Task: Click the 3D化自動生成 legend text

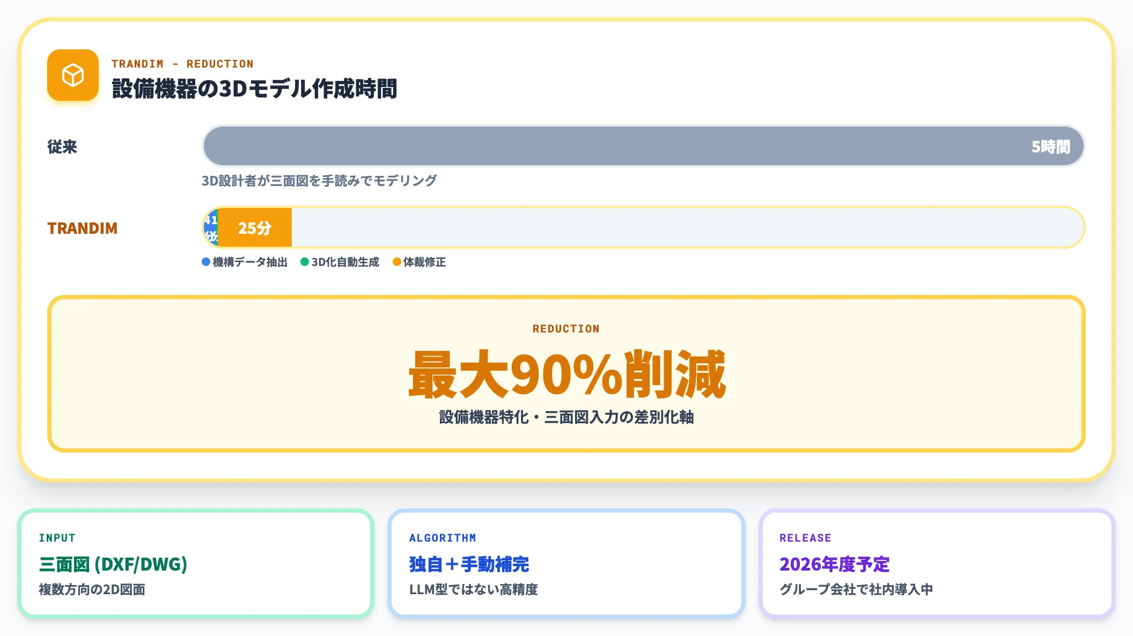Action: 345,262
